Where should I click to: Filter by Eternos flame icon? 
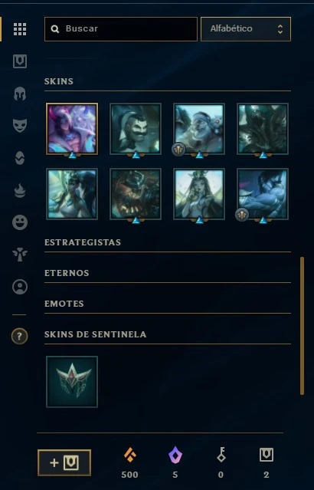pyautogui.click(x=20, y=190)
